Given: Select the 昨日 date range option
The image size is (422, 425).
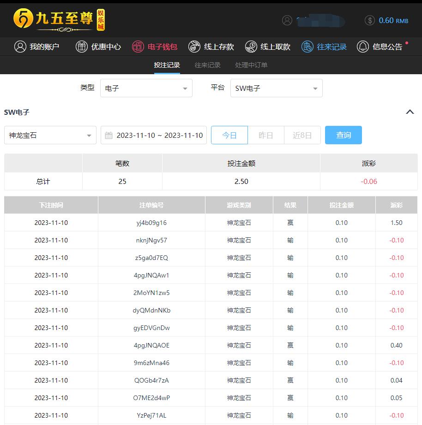Looking at the screenshot, I should (266, 135).
